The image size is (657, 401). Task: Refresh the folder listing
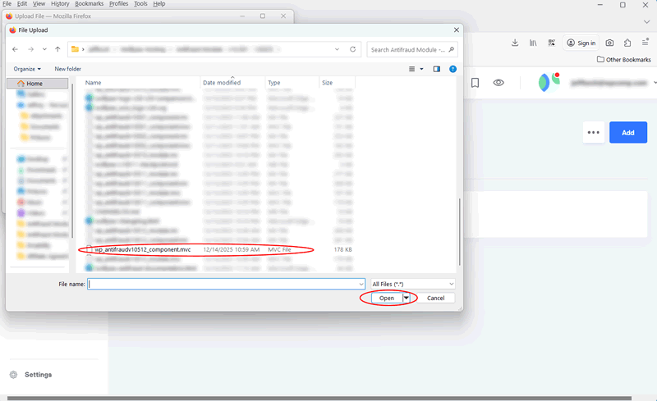coord(353,49)
